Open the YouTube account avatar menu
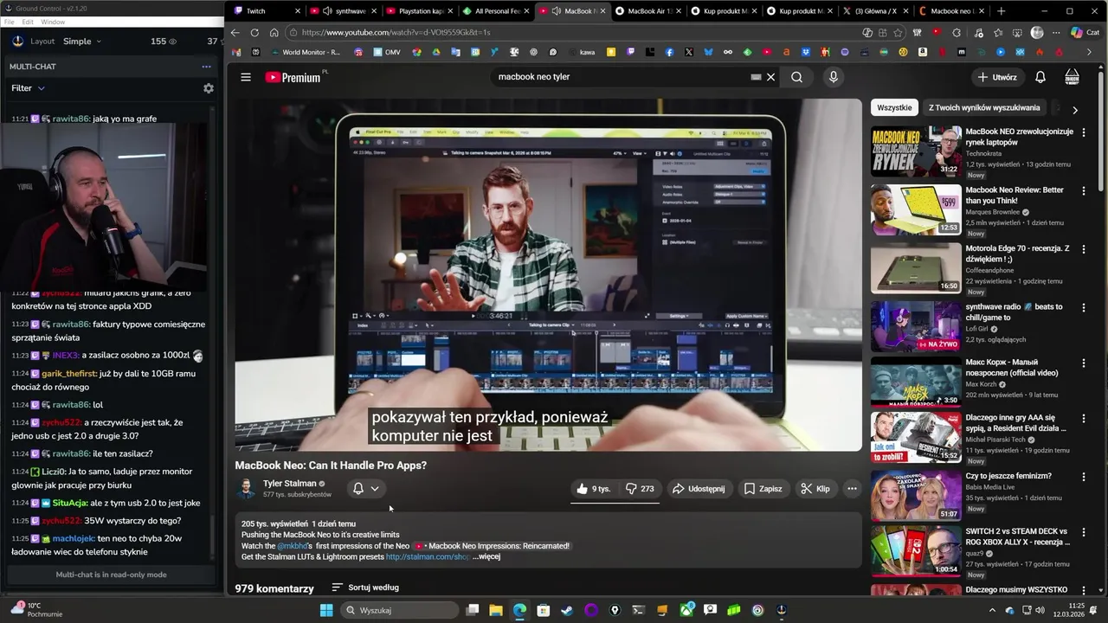1108x623 pixels. click(x=1072, y=77)
